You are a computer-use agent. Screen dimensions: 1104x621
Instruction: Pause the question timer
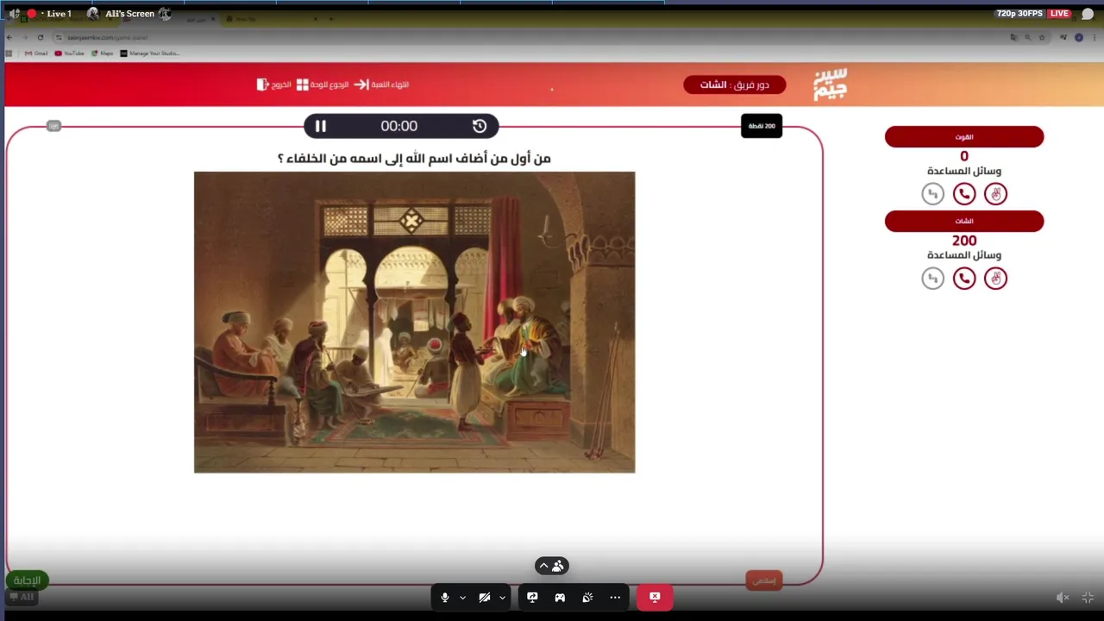tap(320, 126)
